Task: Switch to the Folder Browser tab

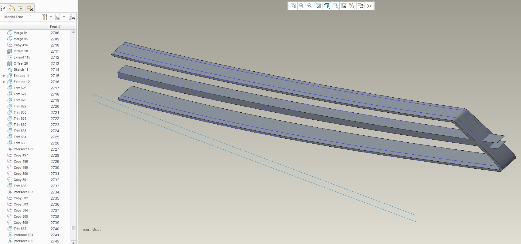Action: (x=12, y=8)
